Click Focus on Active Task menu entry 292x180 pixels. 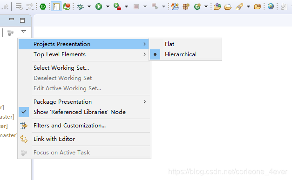[x=84, y=153]
